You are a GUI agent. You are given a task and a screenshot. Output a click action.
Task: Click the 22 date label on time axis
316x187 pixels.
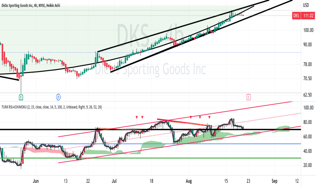tap(88, 181)
